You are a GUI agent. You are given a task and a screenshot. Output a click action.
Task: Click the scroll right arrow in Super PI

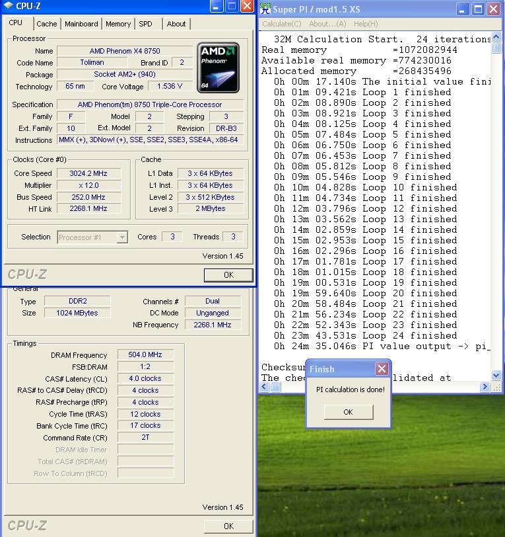click(484, 387)
